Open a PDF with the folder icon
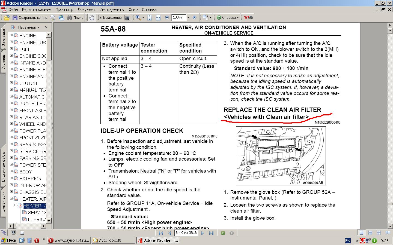Screen dimensions: 393x245 [x=7, y=18]
